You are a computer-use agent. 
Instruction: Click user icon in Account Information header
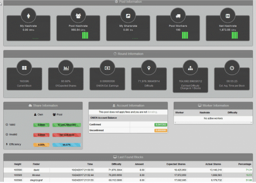114,105
